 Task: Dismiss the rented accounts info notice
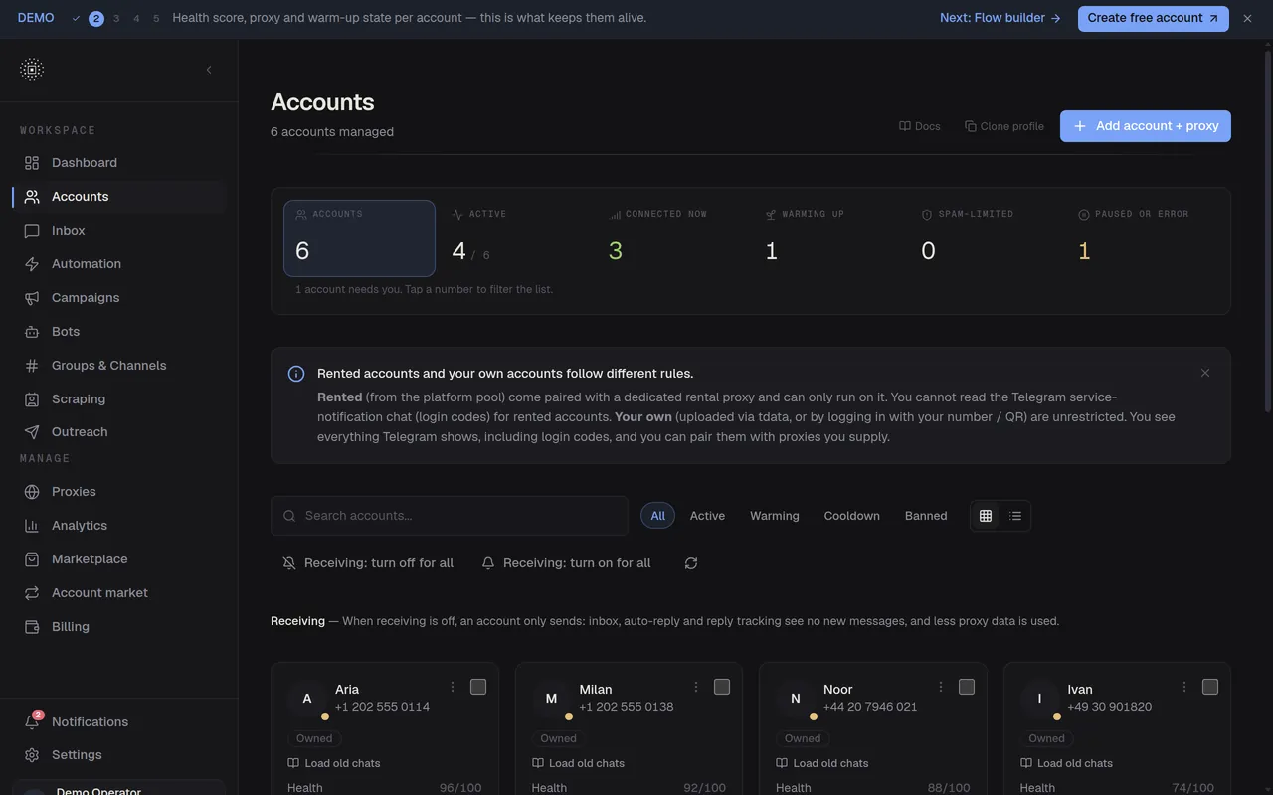click(x=1205, y=373)
